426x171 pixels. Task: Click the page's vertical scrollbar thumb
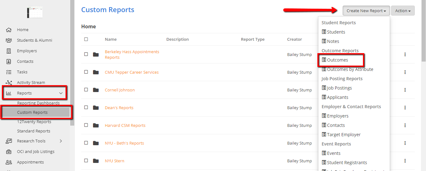click(424, 31)
